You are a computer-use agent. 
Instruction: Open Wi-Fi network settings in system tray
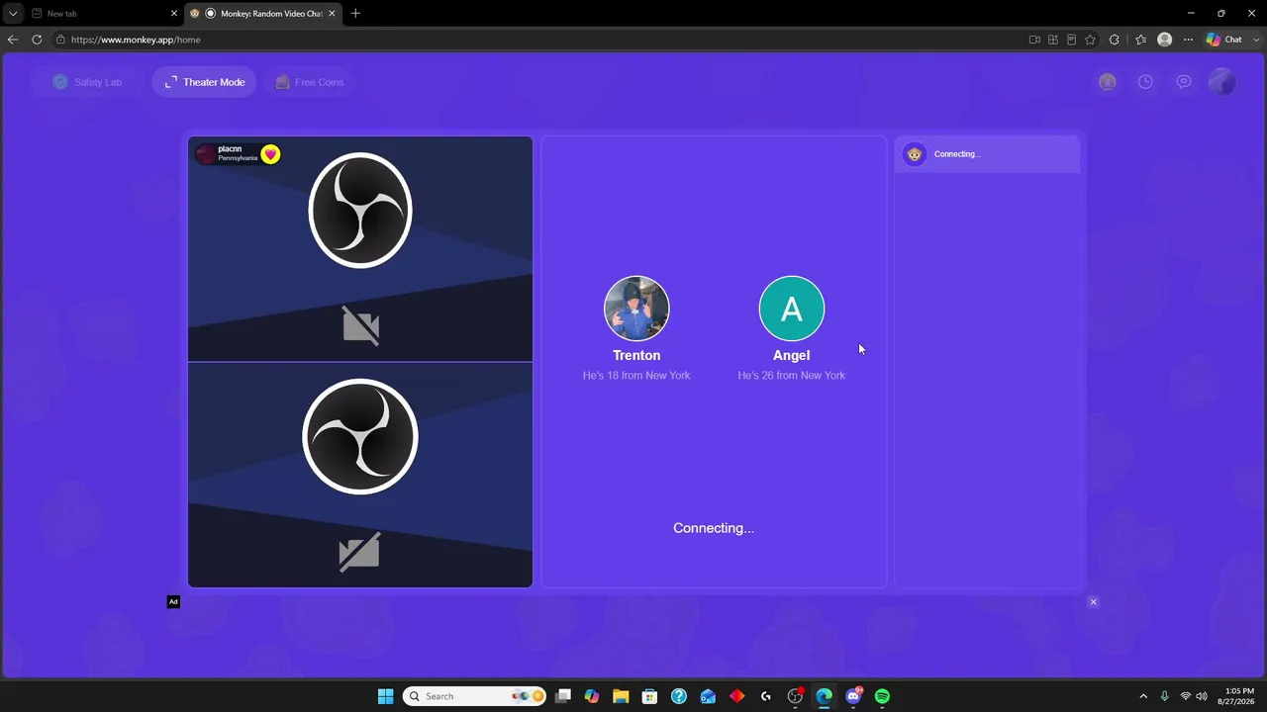pyautogui.click(x=1185, y=696)
